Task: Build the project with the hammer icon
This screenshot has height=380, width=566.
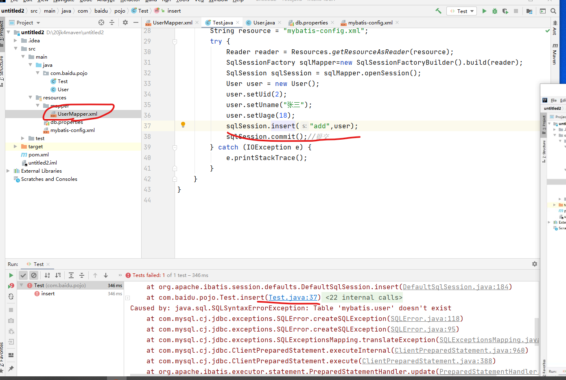Action: 438,11
